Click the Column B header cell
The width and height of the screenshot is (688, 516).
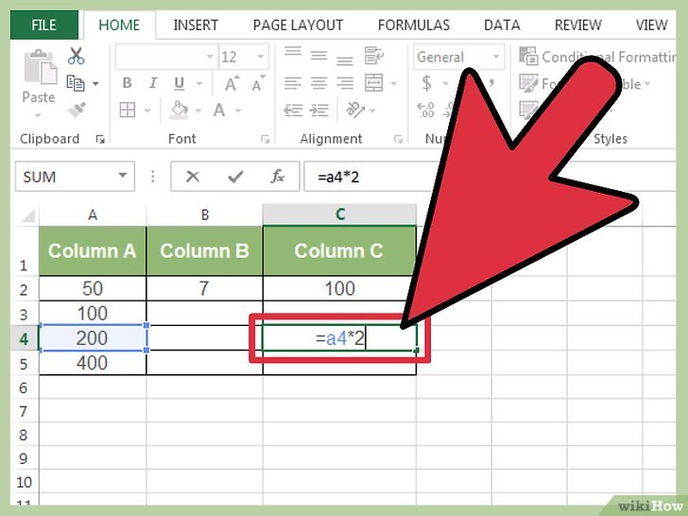pyautogui.click(x=204, y=250)
